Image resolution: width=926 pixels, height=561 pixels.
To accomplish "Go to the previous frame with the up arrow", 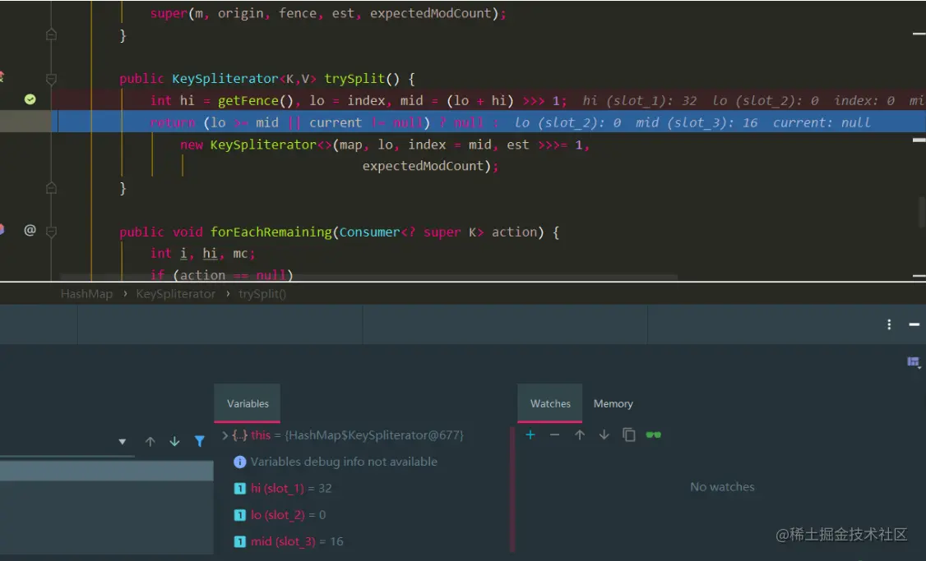I will coord(150,441).
